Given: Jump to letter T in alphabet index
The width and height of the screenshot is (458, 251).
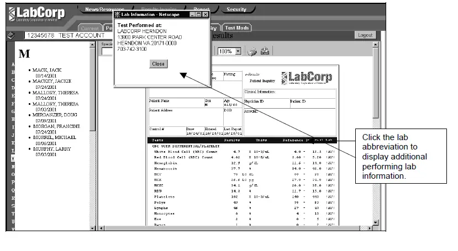Looking at the screenshot, I should 13,213.
